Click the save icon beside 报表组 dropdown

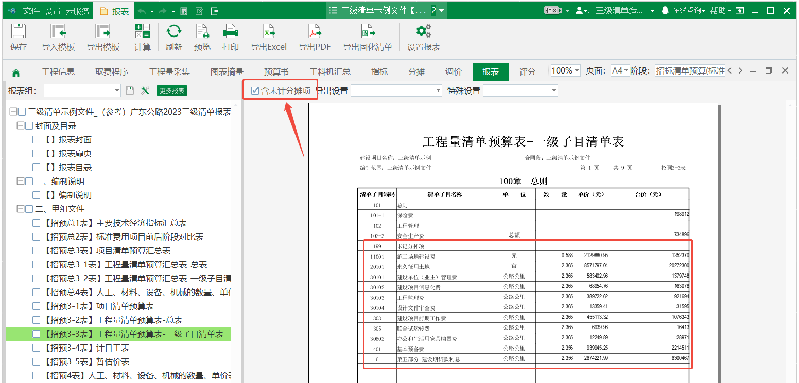(130, 90)
